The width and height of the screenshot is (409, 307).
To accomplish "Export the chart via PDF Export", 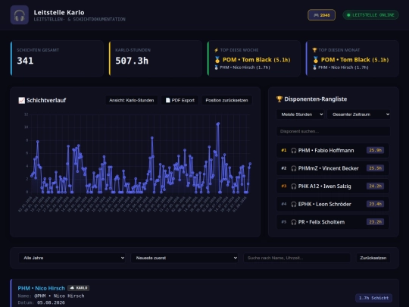I will [x=180, y=100].
